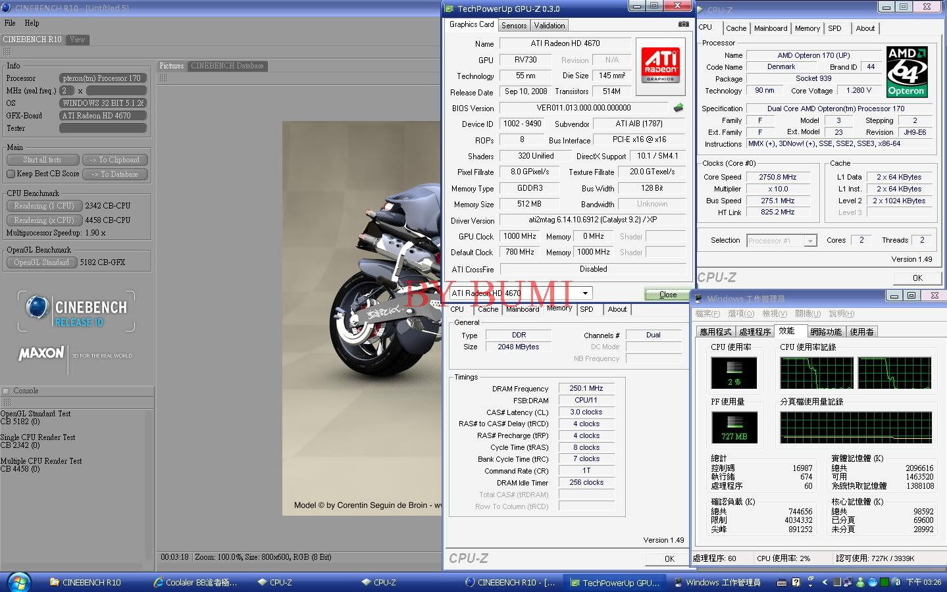Click the CPU 使用率 gauge in Task Manager
This screenshot has width=947, height=592.
(734, 373)
